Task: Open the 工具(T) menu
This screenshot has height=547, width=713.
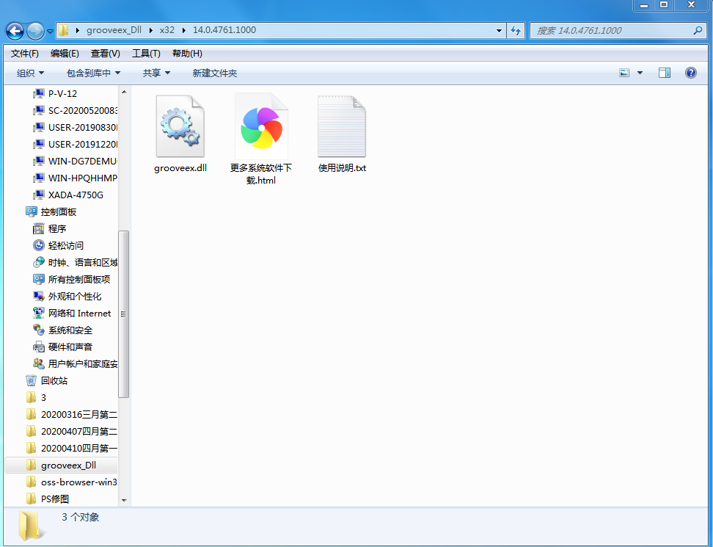Action: click(x=146, y=54)
